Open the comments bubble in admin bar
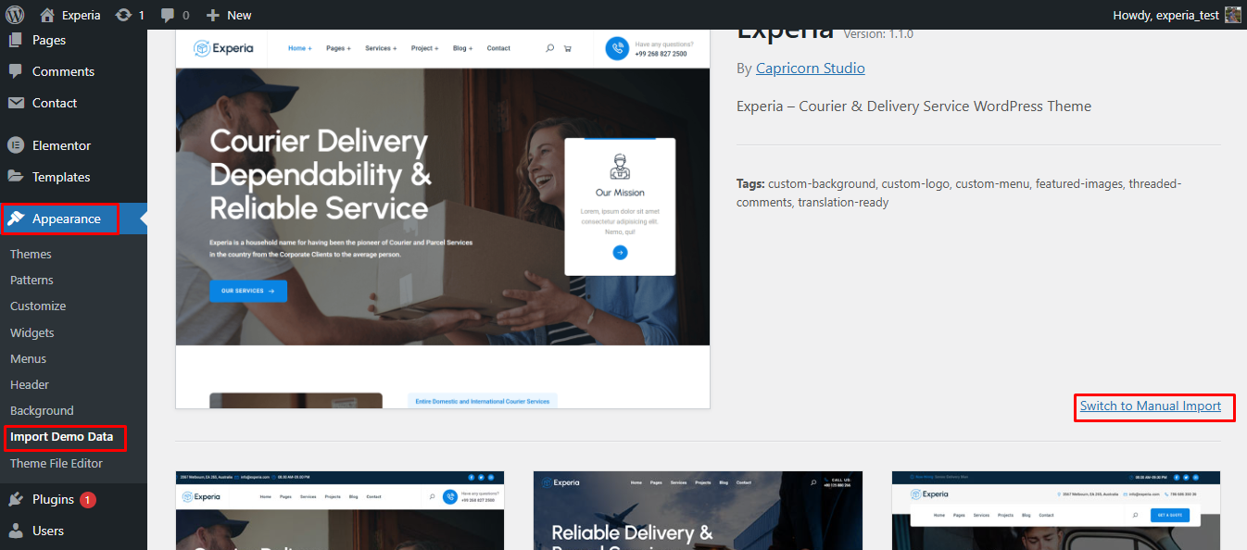This screenshot has width=1247, height=550. 175,15
